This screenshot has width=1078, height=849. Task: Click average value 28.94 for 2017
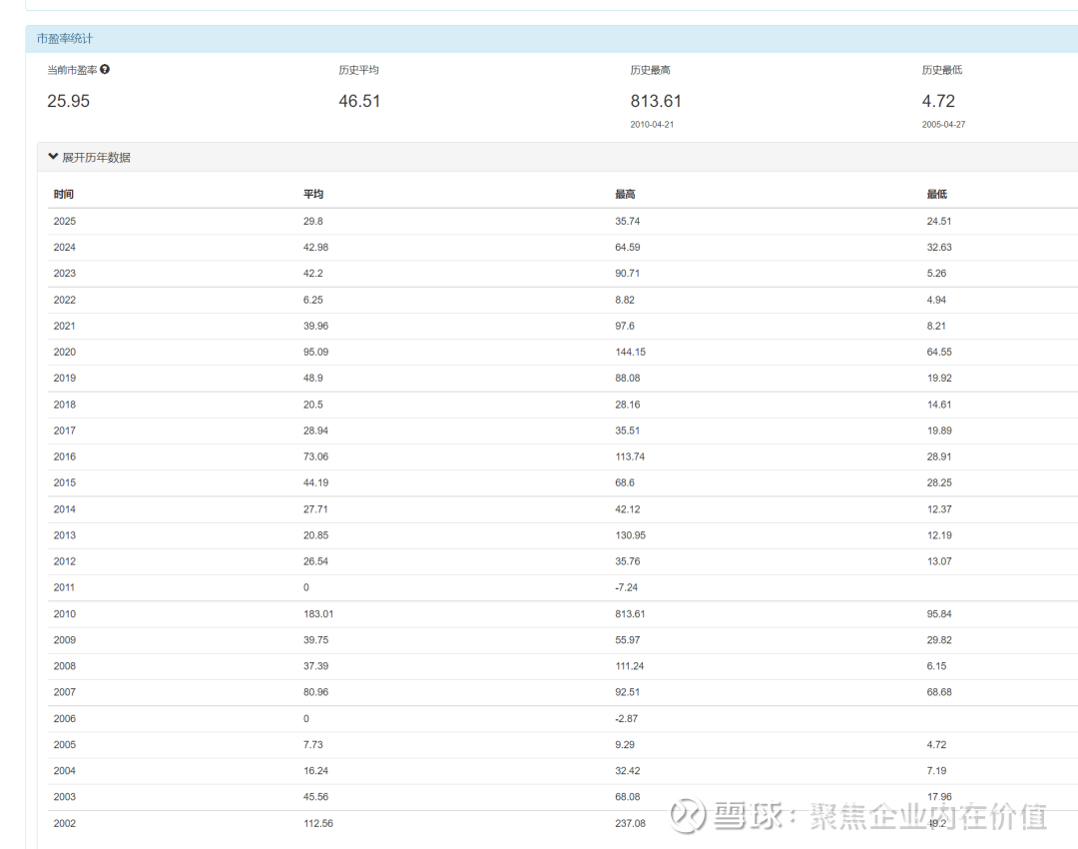(x=315, y=430)
